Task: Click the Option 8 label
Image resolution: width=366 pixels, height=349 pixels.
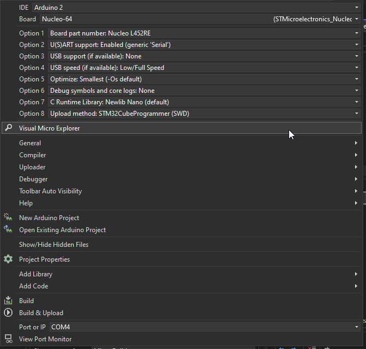Action: point(32,114)
